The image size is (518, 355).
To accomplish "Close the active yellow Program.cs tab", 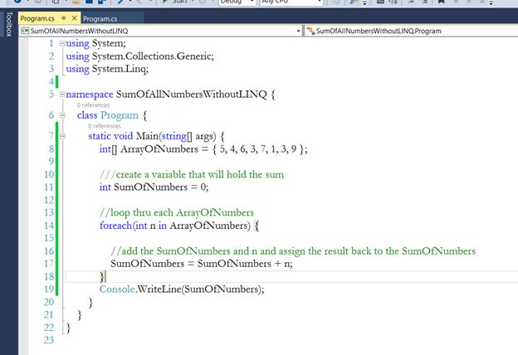I will click(75, 17).
